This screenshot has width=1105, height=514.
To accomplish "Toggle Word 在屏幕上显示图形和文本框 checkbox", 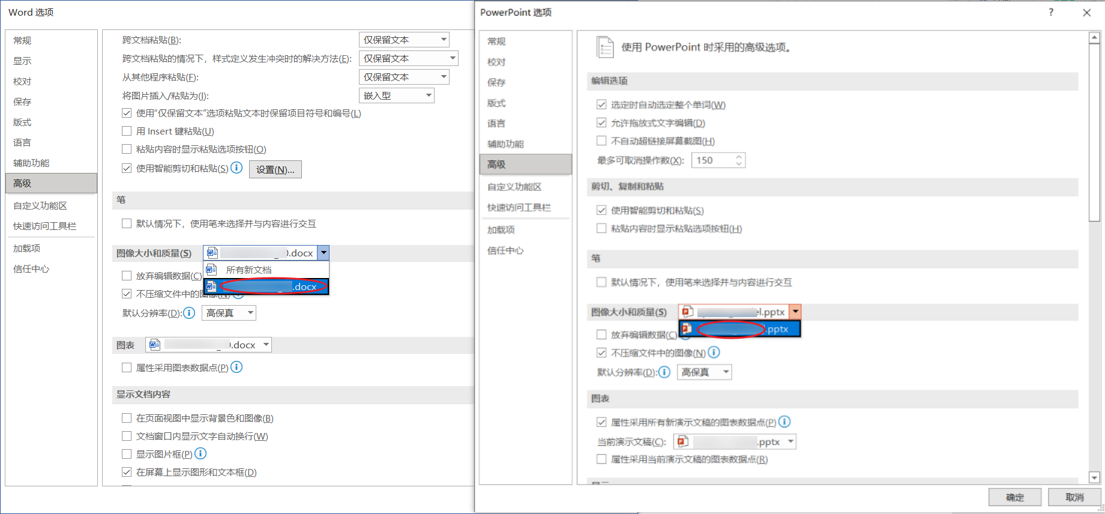I will click(x=127, y=472).
